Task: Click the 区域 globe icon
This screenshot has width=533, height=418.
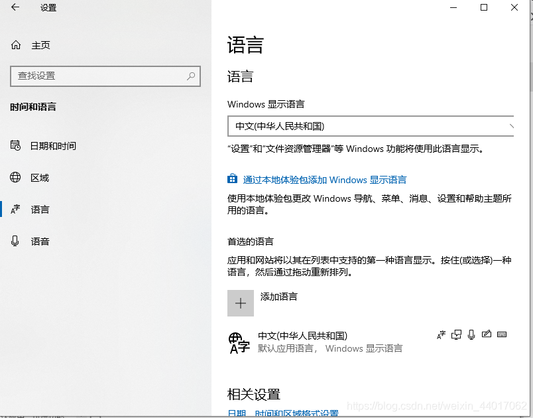Action: click(x=15, y=177)
